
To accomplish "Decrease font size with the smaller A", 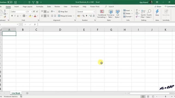I will [37, 11].
